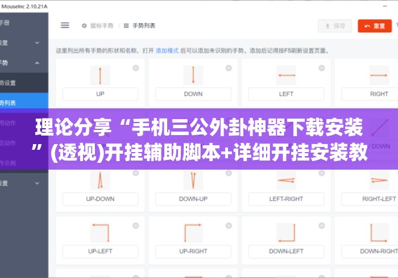Click the LEFT arrow gesture thumbnail
The image size is (398, 278).
click(287, 75)
